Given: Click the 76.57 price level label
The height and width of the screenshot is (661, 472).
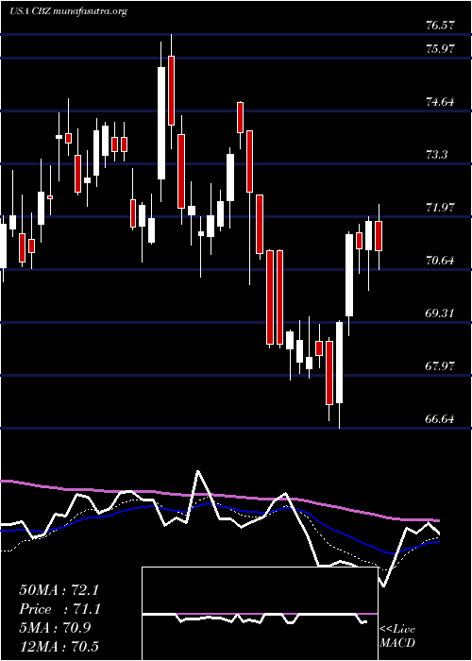Looking at the screenshot, I should 440,25.
